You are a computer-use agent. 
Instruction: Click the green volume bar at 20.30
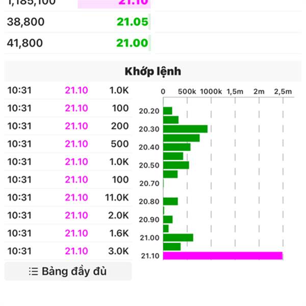point(185,129)
